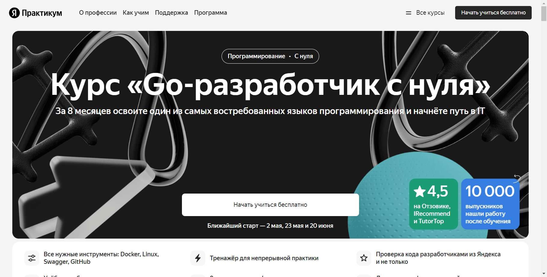Click the Программирование • С нуля pill tag

point(270,56)
